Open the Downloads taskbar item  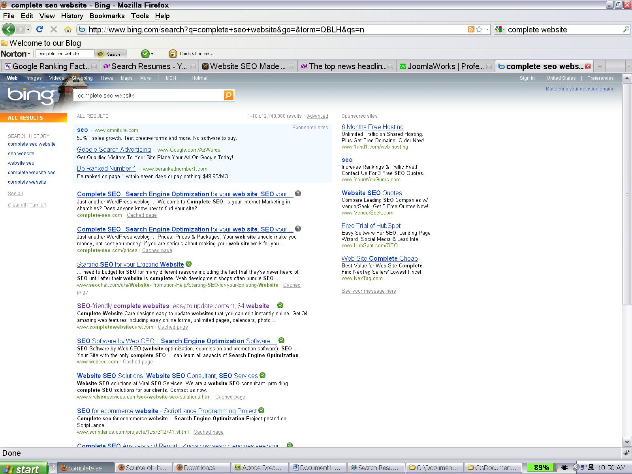pos(202,468)
